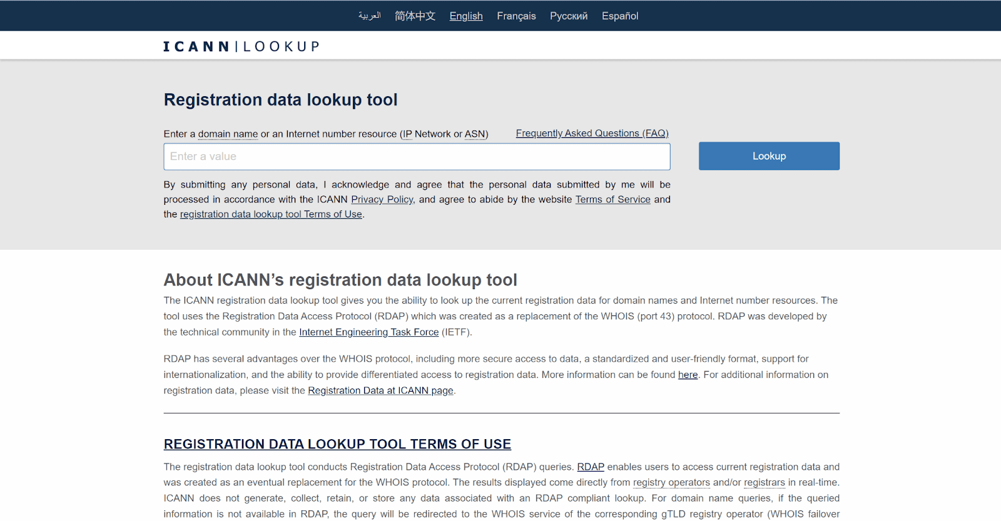Click the blue Lookup button
The width and height of the screenshot is (1001, 521).
(x=769, y=156)
